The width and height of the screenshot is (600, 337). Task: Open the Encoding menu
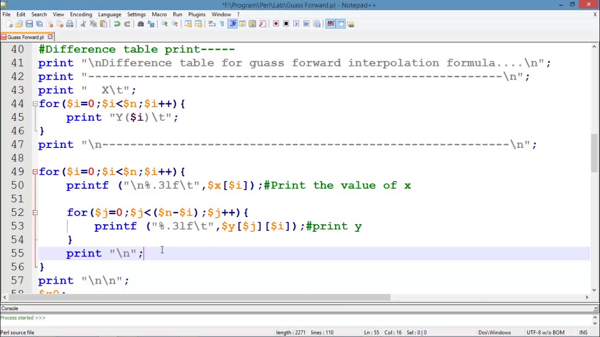point(81,15)
